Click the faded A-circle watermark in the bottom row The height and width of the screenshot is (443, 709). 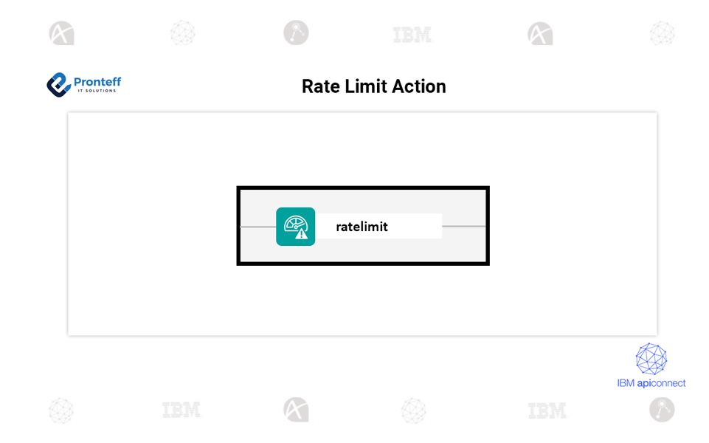[x=296, y=410]
